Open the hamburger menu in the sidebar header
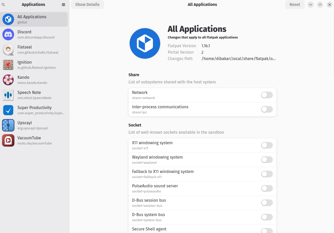The width and height of the screenshot is (334, 233). (x=63, y=4)
